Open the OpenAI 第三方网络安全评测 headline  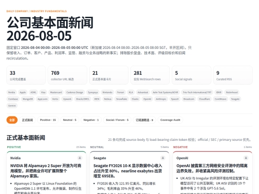[212, 168]
